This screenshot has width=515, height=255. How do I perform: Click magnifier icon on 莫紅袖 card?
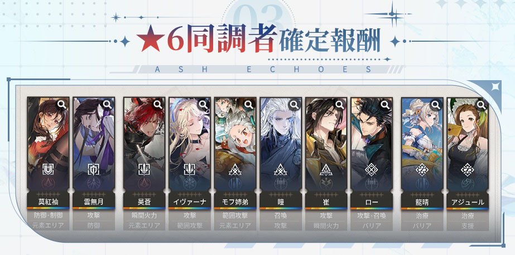point(62,105)
